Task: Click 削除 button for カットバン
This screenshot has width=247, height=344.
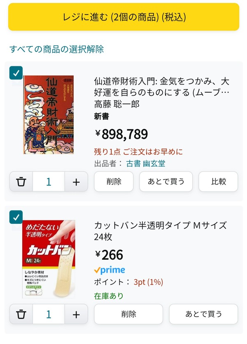Action: pyautogui.click(x=128, y=314)
